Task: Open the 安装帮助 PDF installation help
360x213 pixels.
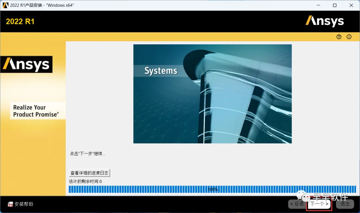Action: (x=20, y=204)
